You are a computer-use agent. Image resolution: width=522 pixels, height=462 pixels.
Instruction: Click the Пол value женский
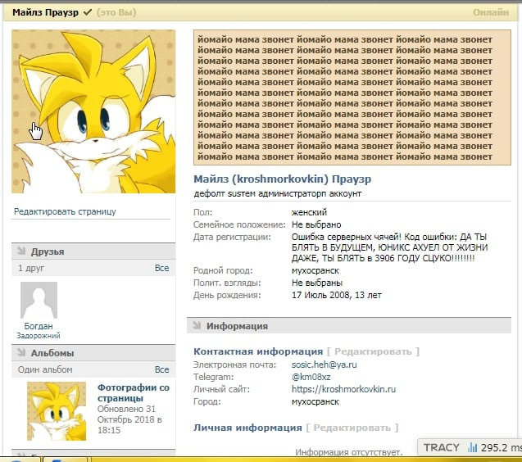coord(309,212)
